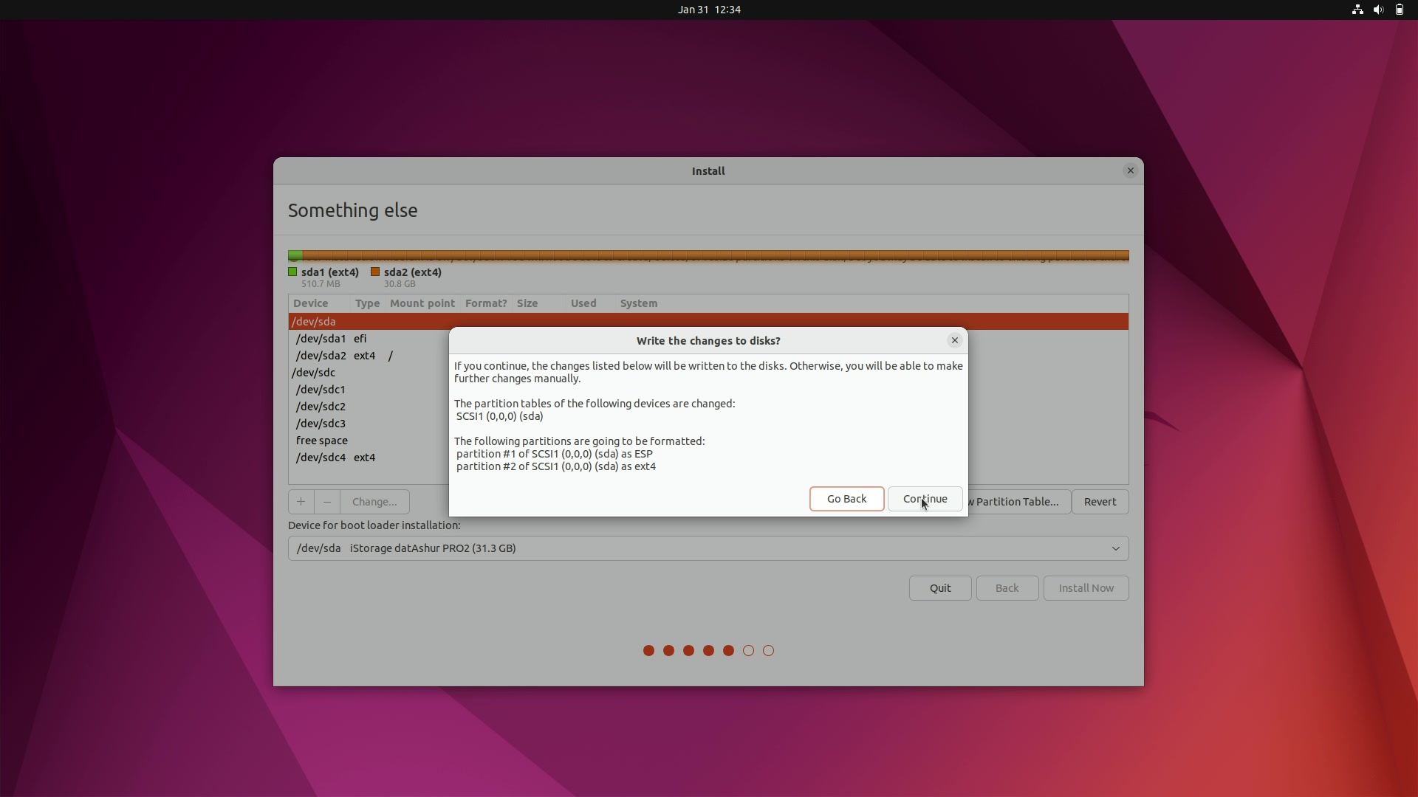Click the orange sda2 legend swatch
Image resolution: width=1418 pixels, height=797 pixels.
pos(375,272)
